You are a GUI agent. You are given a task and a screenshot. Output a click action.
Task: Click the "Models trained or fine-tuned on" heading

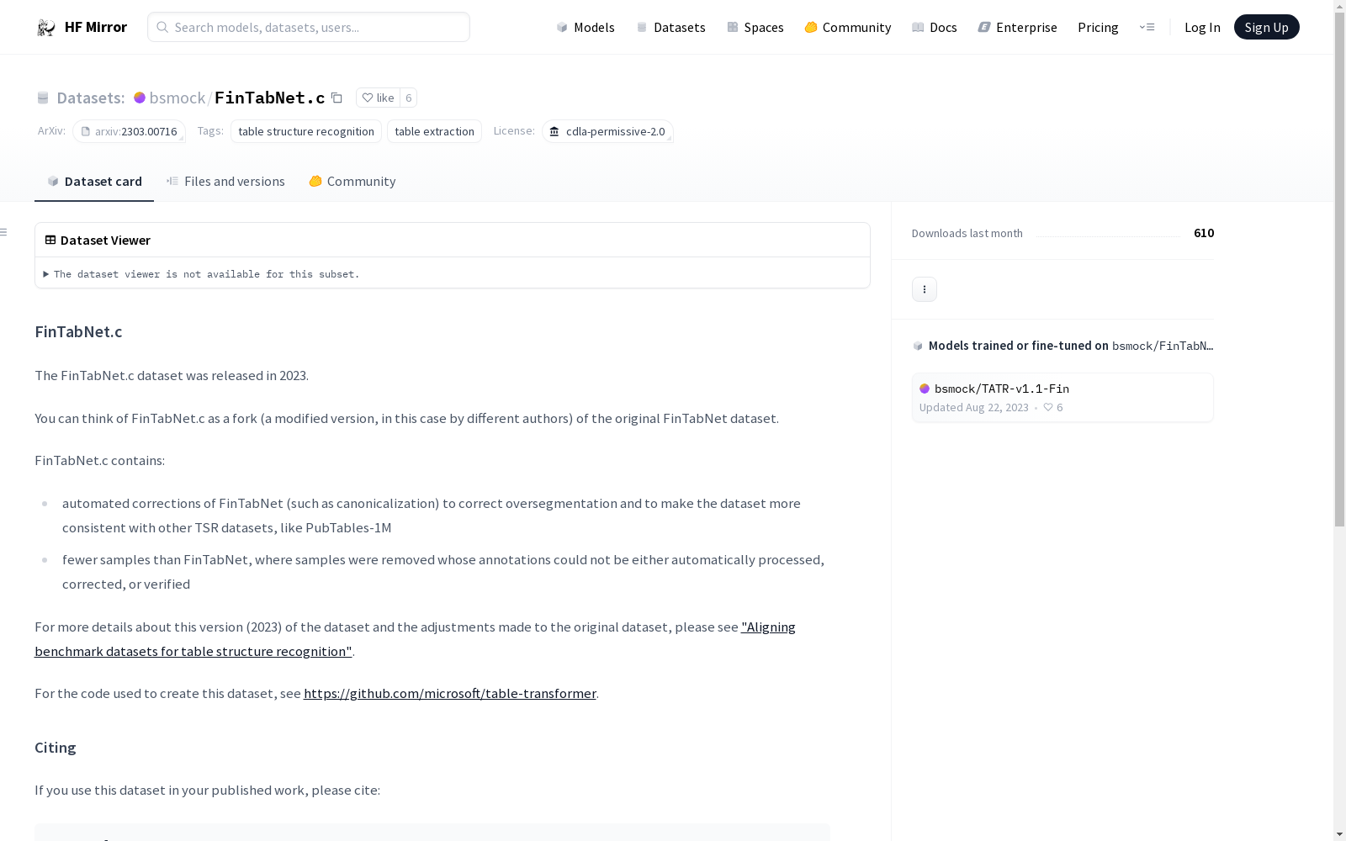click(x=1019, y=346)
